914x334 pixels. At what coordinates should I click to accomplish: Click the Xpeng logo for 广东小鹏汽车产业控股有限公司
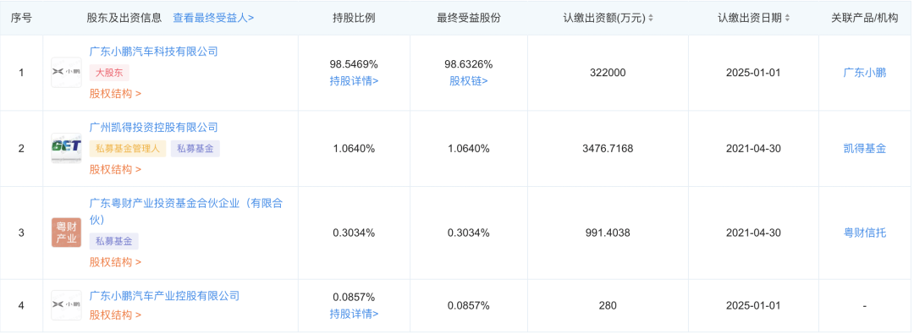tap(67, 305)
